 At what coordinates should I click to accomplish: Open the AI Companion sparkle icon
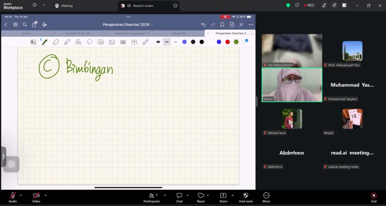coord(334,5)
